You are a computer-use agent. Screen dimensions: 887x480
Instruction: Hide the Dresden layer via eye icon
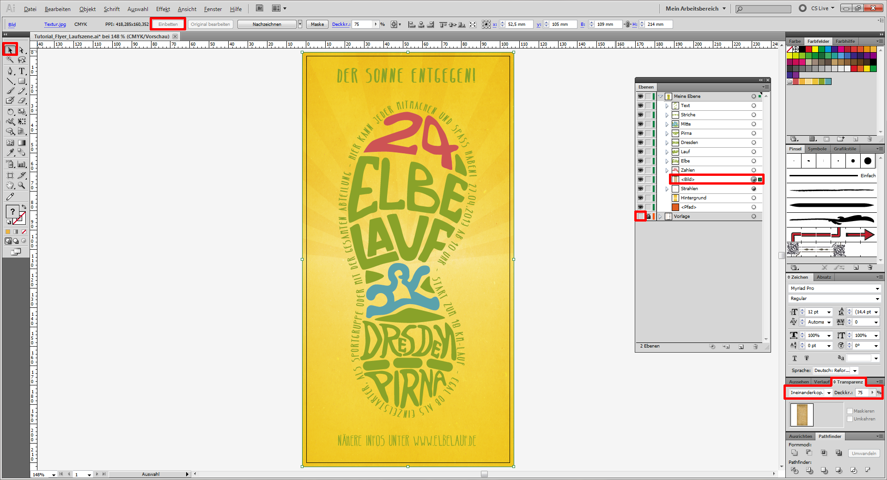640,143
